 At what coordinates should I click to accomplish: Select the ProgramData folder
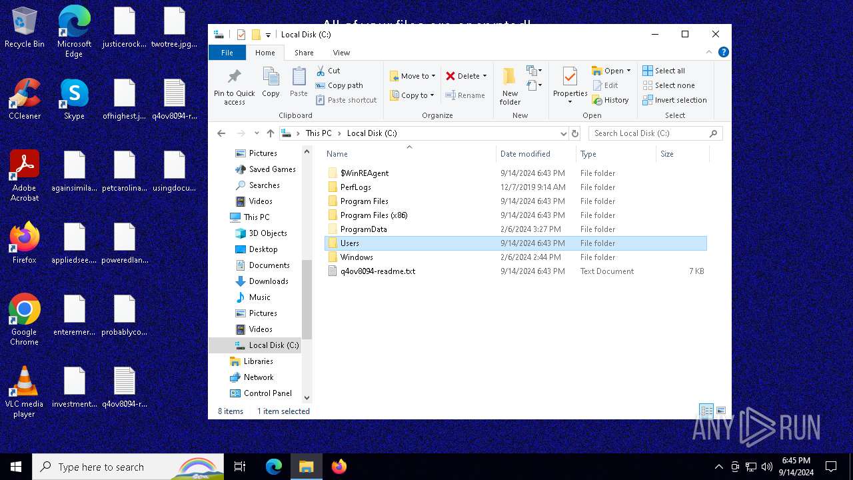pos(363,229)
